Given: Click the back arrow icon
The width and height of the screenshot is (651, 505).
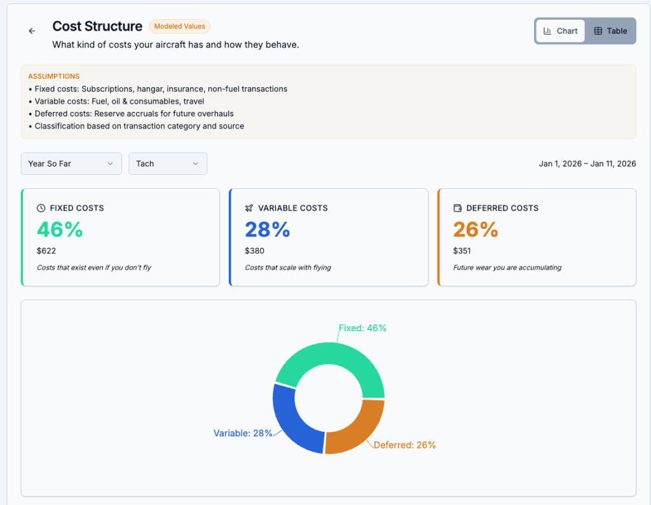Looking at the screenshot, I should [32, 31].
